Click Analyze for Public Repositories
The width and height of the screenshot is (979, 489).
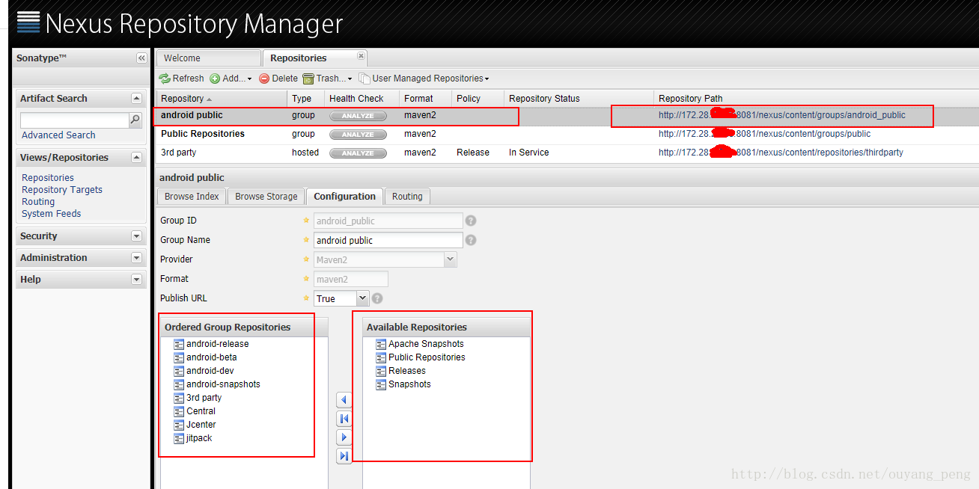[358, 135]
